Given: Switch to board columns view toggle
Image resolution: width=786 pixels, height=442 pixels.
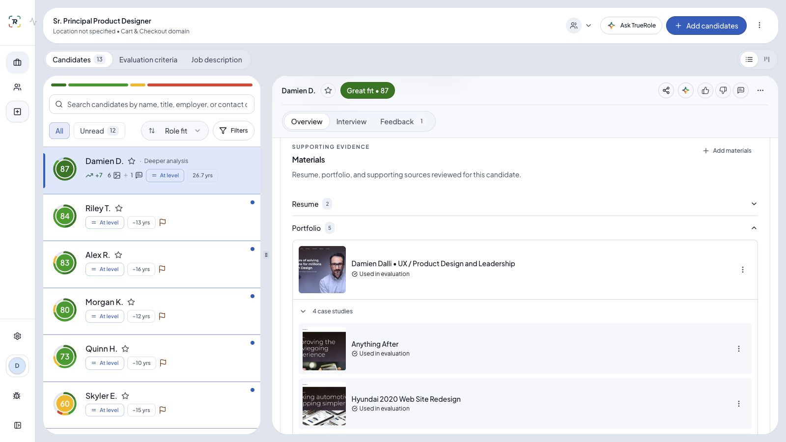Looking at the screenshot, I should tap(767, 59).
